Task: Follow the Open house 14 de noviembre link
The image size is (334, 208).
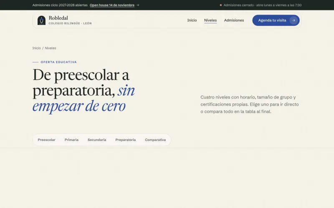Action: [x=112, y=5]
